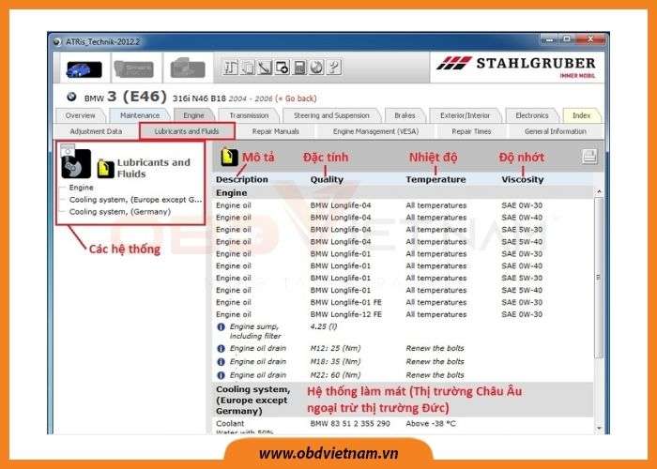The image size is (657, 469).
Task: Click info icon on the M22: 60 (Nm) drain row
Action: click(221, 375)
